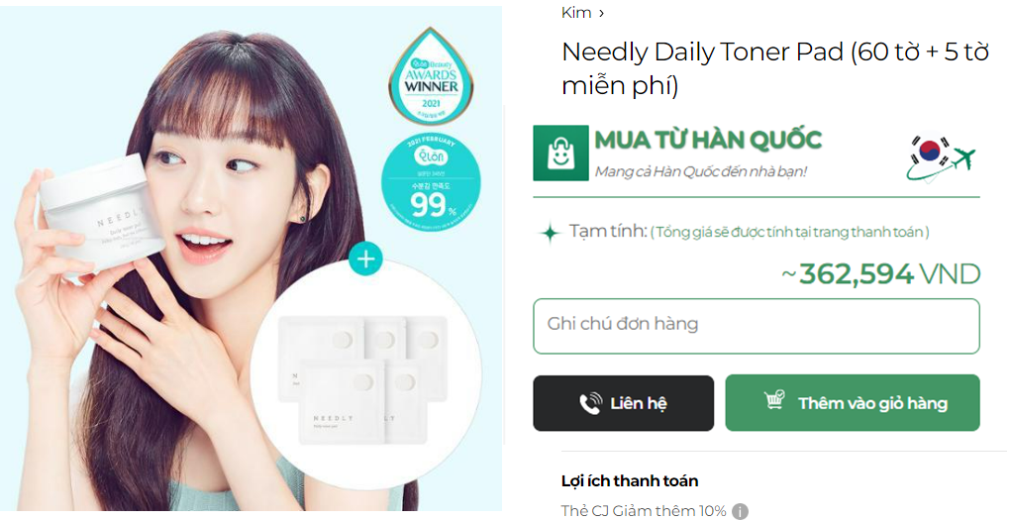Click the MUA TỪ HÀN QUỐC banner heading

coord(708,140)
